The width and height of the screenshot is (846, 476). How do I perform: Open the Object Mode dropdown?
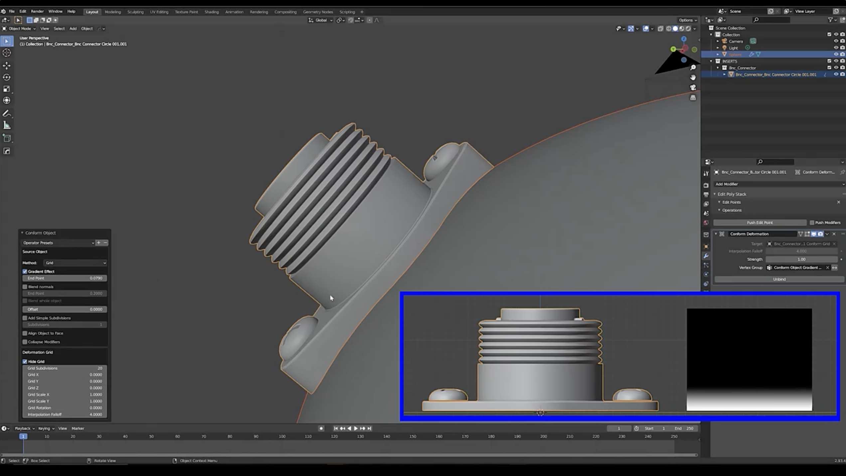pos(19,29)
